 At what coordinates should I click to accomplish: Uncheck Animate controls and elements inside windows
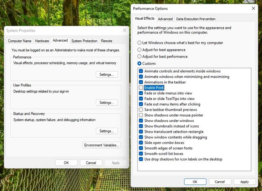coord(141,71)
